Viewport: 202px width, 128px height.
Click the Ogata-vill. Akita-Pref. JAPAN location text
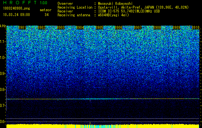click(x=143, y=7)
